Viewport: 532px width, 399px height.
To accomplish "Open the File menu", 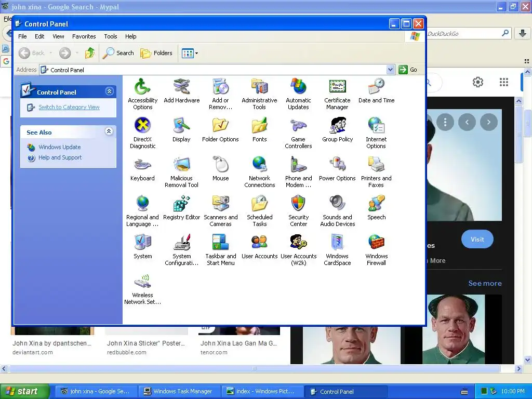I will tap(22, 36).
